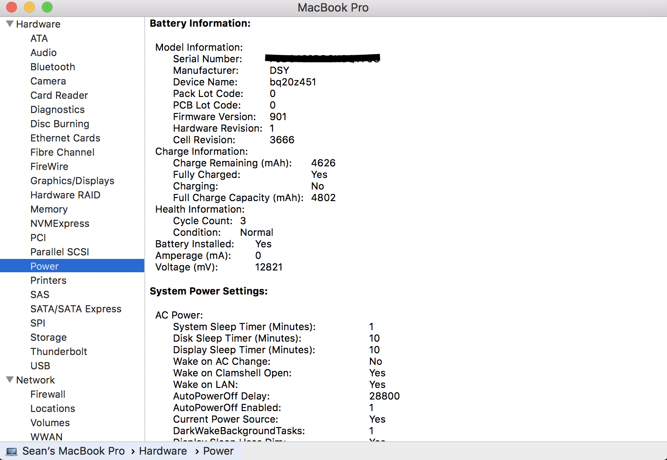Screen dimensions: 667x460
Task: Select PCI in the Hardware list
Action: 38,238
